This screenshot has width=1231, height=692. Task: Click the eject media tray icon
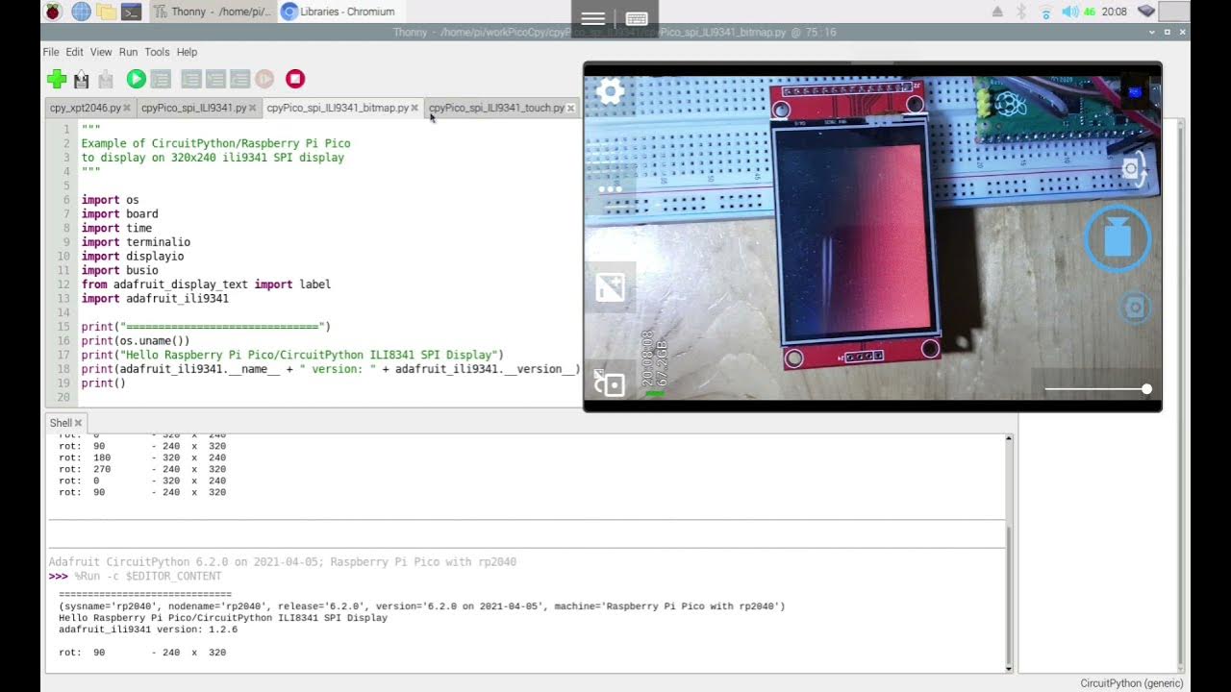(x=997, y=12)
